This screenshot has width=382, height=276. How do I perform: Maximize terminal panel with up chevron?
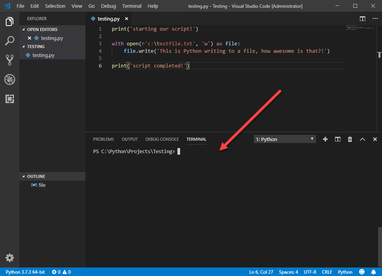[x=362, y=139]
